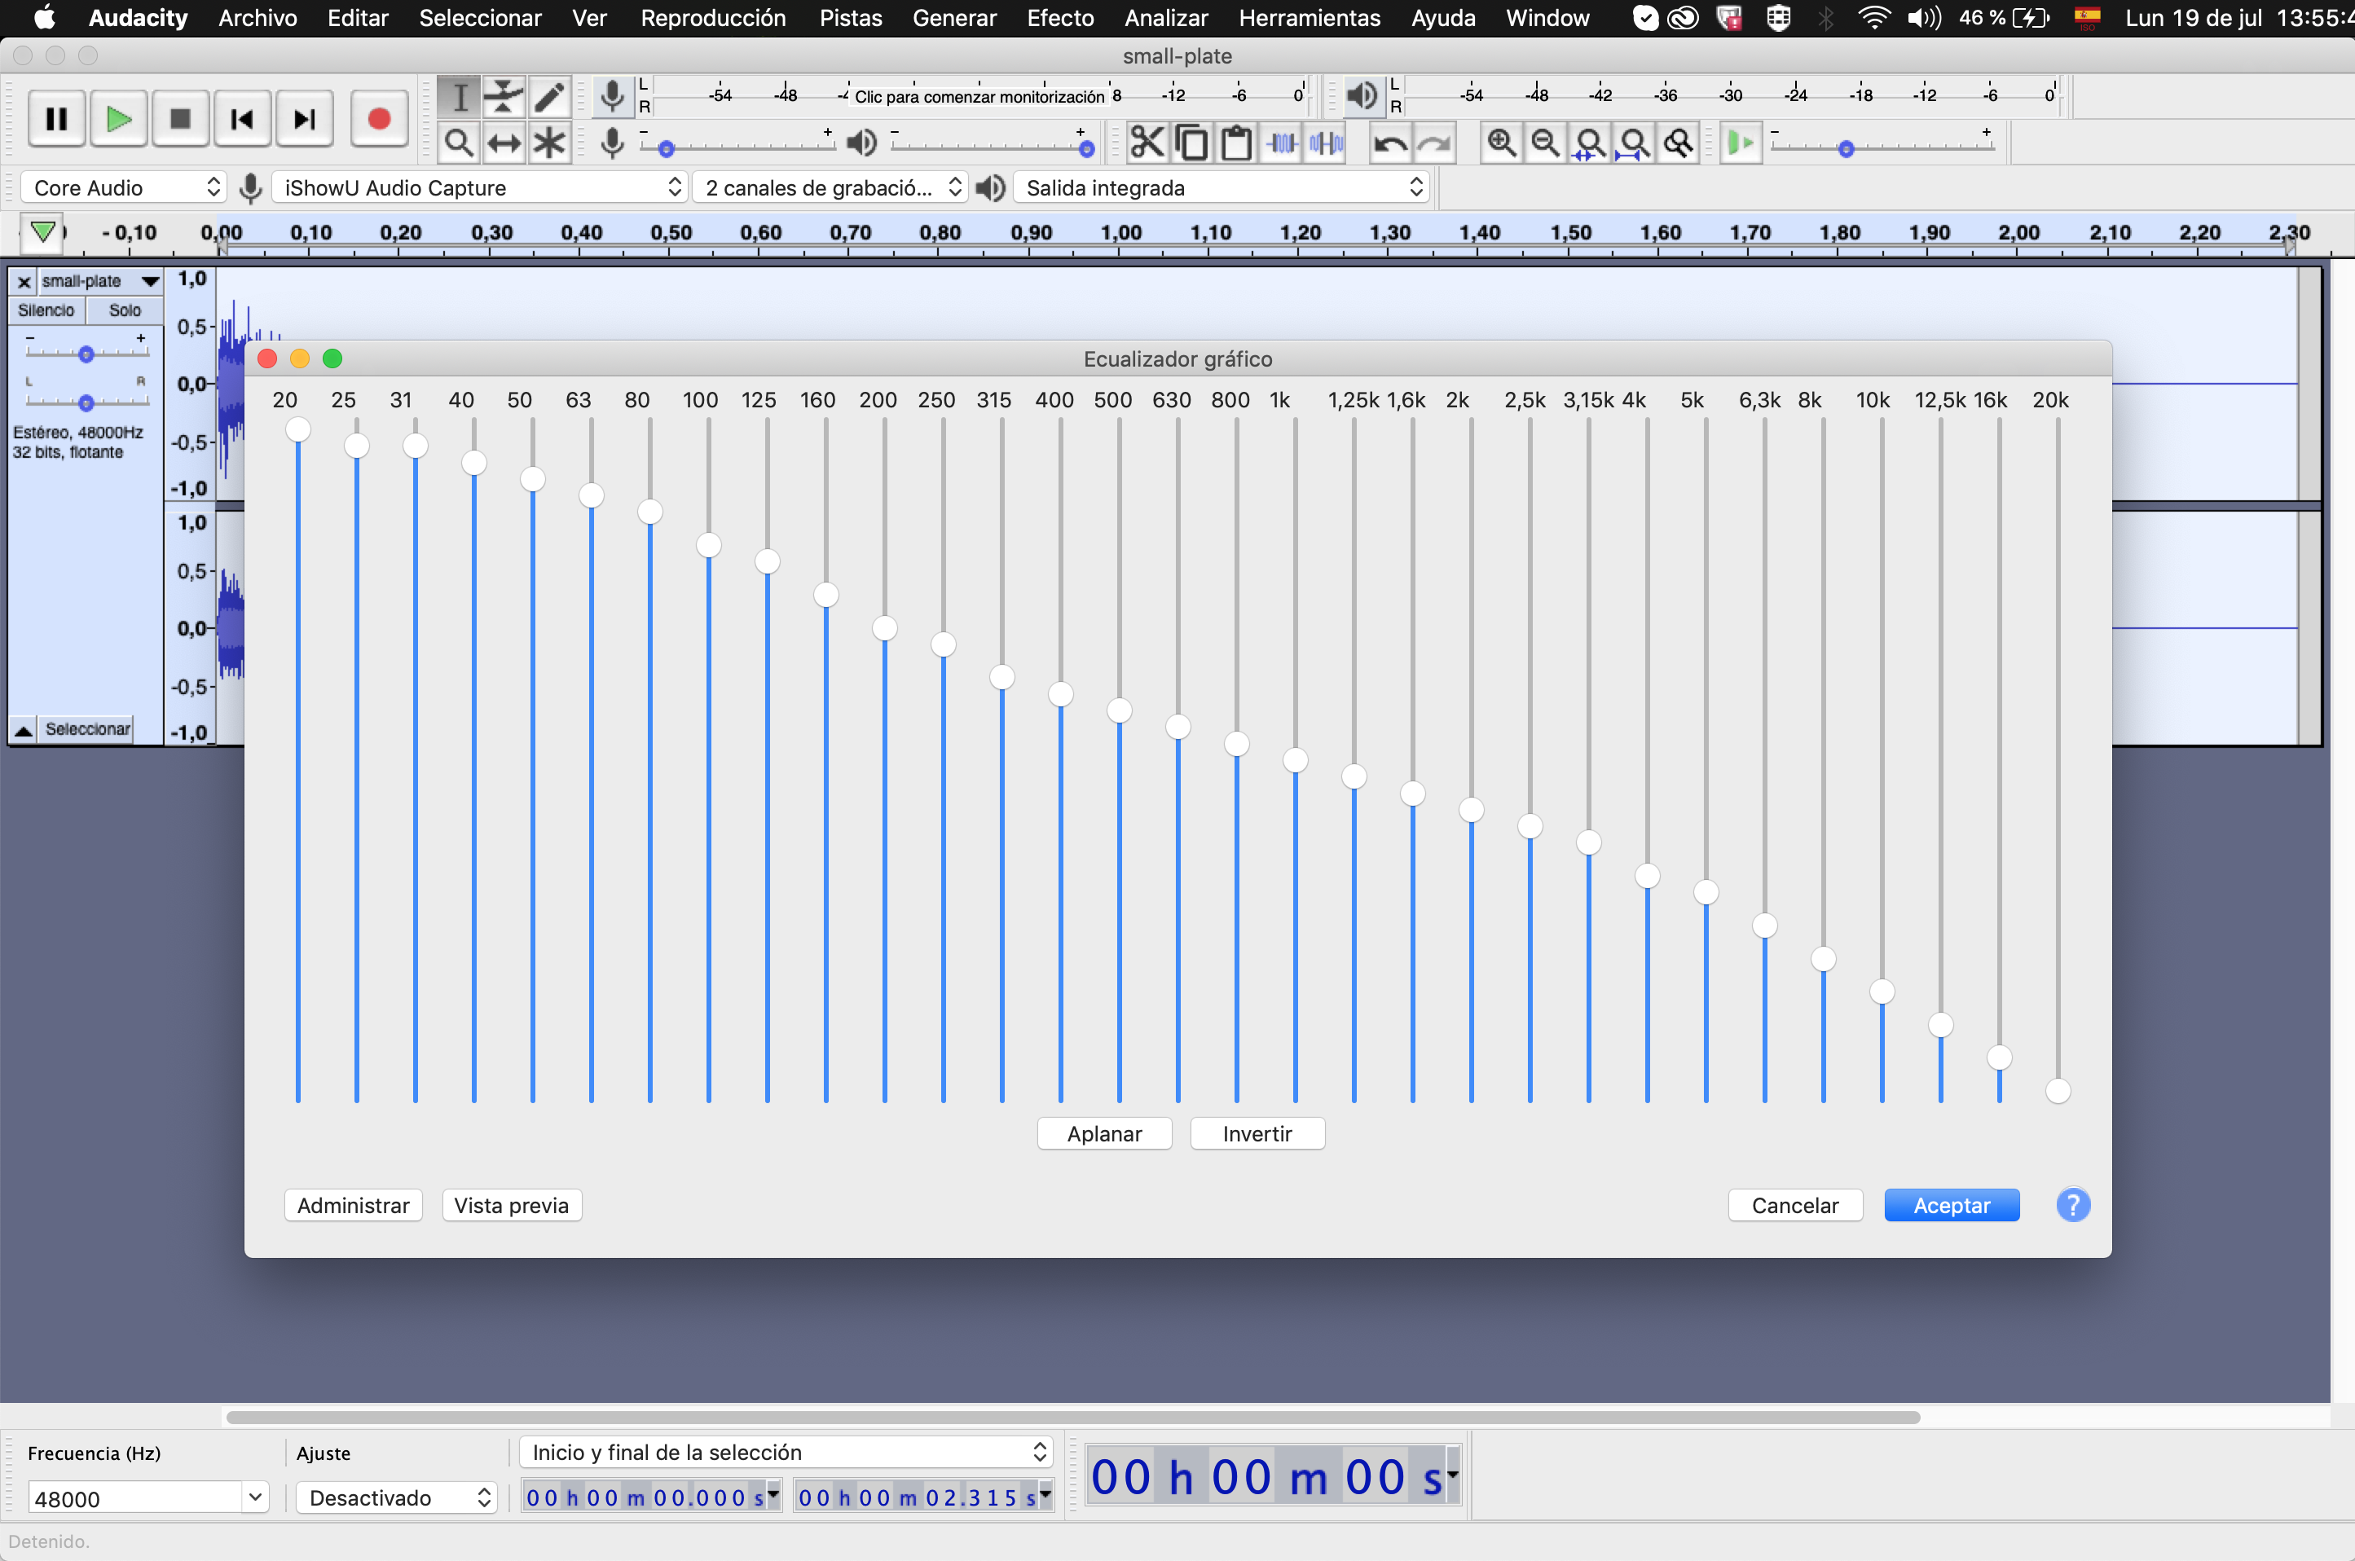
Task: Click Cancelar in the equalizer dialog
Action: click(1795, 1206)
